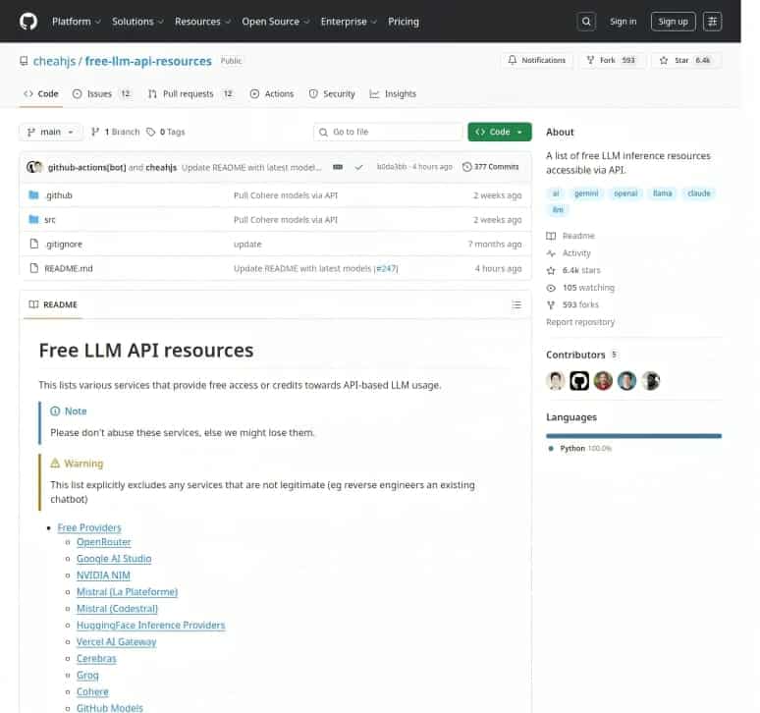
Task: Open the Notifications bell button
Action: click(x=536, y=60)
